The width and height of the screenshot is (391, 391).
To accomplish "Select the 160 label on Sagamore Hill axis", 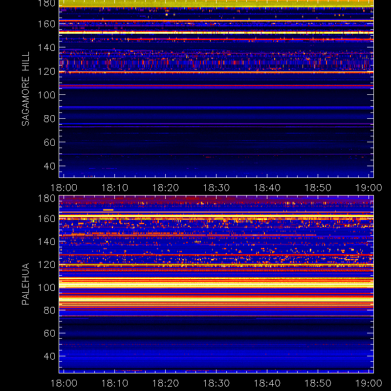I will [46, 24].
